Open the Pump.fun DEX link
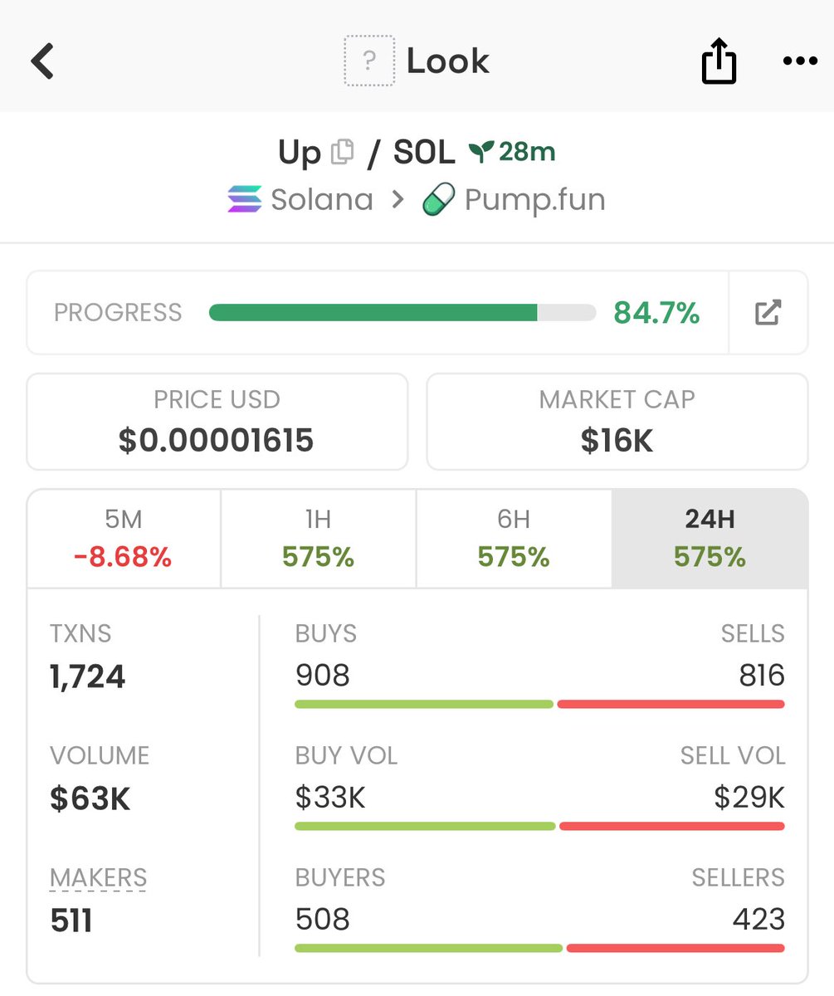834x996 pixels. point(514,200)
